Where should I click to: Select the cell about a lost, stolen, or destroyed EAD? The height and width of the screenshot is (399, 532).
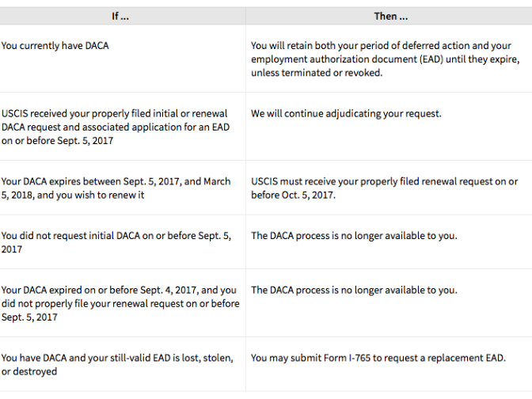(117, 364)
